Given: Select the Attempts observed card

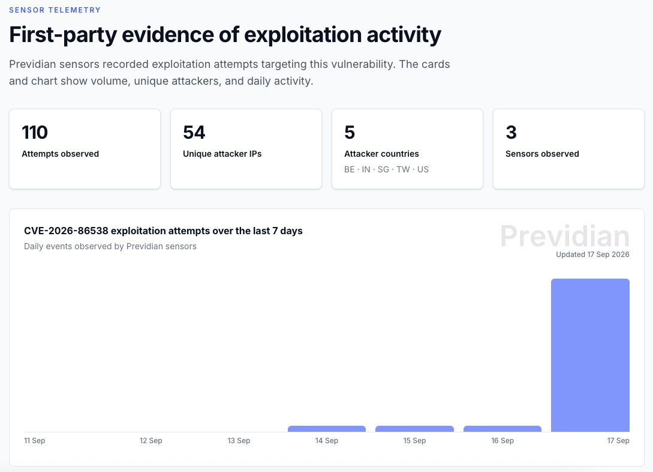Looking at the screenshot, I should (x=85, y=149).
